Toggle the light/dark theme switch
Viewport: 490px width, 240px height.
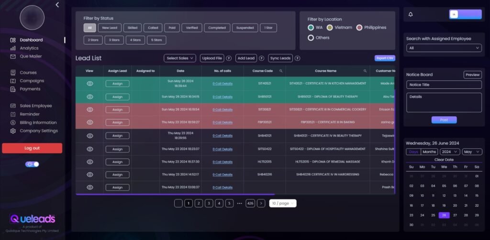pyautogui.click(x=33, y=164)
